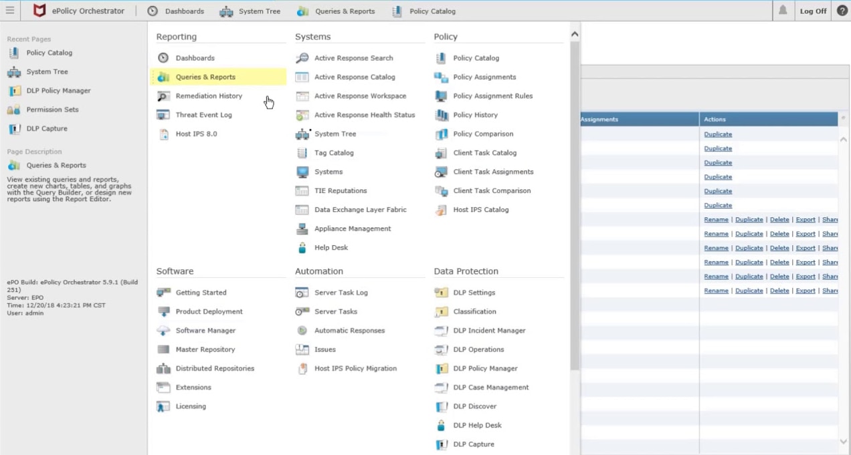The image size is (851, 455).
Task: Export a report using an Export link
Action: 805,219
